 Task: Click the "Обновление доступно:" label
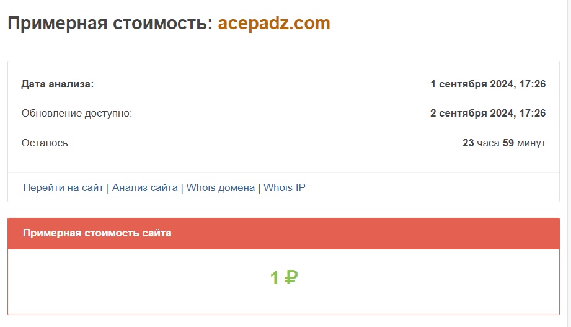point(77,113)
